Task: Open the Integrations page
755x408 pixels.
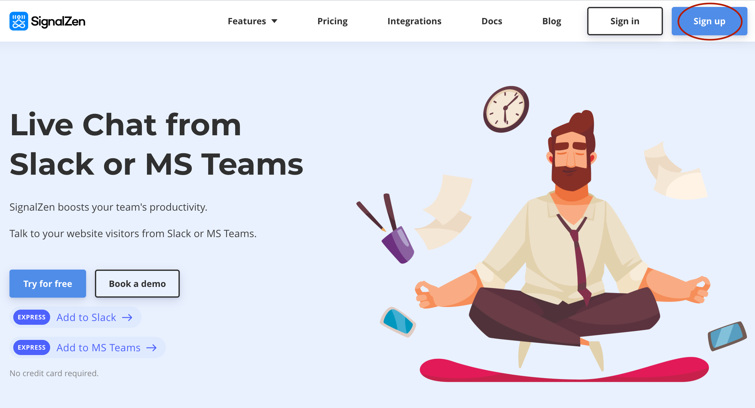Action: click(414, 21)
